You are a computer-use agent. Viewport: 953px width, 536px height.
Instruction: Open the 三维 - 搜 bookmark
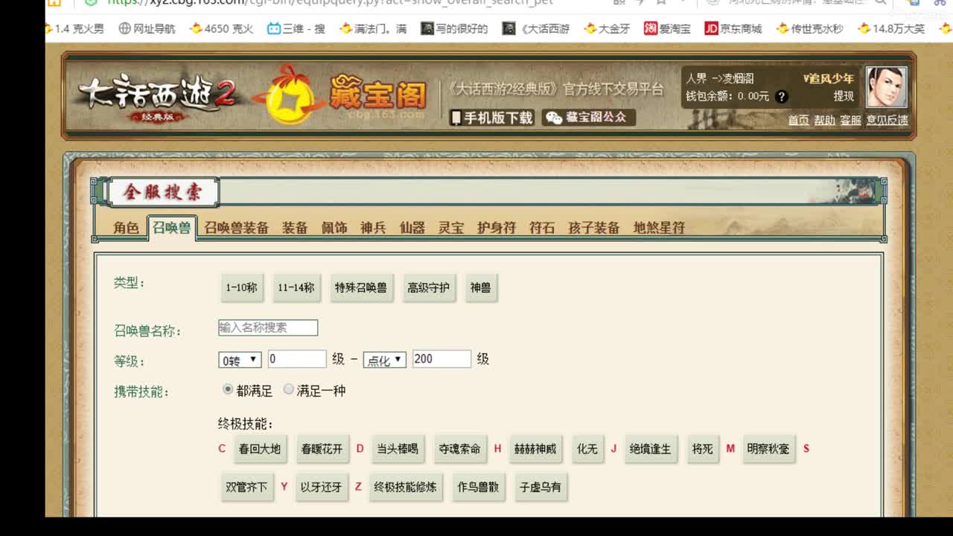coord(296,29)
